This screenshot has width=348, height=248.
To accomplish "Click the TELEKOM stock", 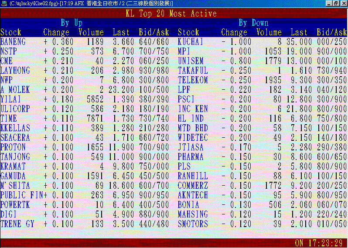I will [193, 80].
